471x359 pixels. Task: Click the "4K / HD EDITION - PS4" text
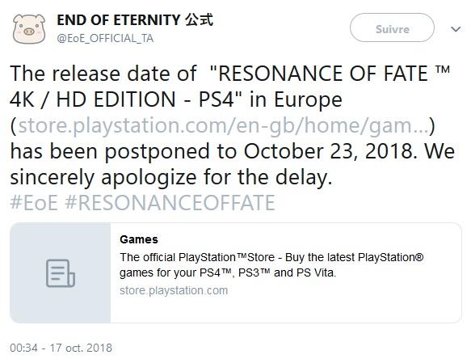coord(122,99)
